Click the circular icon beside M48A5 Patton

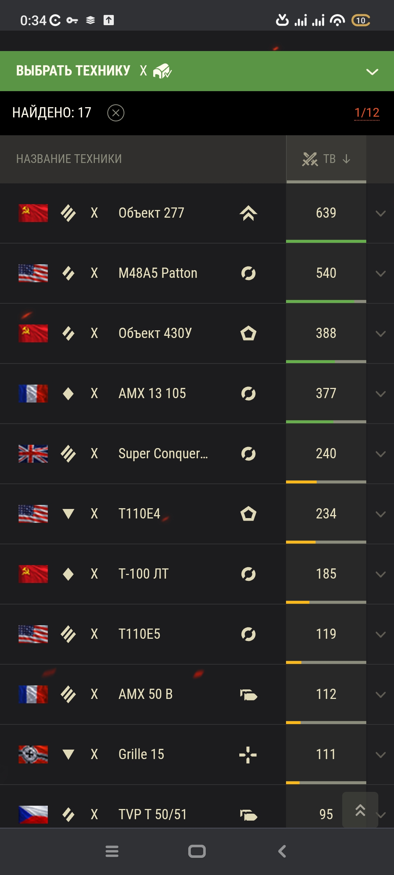click(x=248, y=273)
